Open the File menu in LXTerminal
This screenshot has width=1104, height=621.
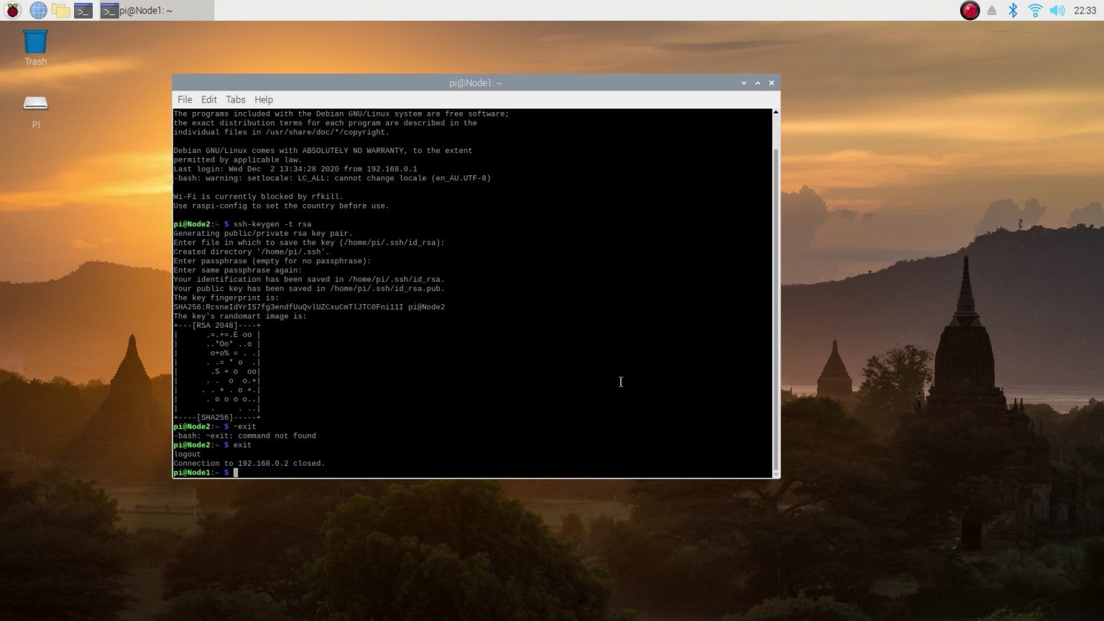(x=185, y=99)
